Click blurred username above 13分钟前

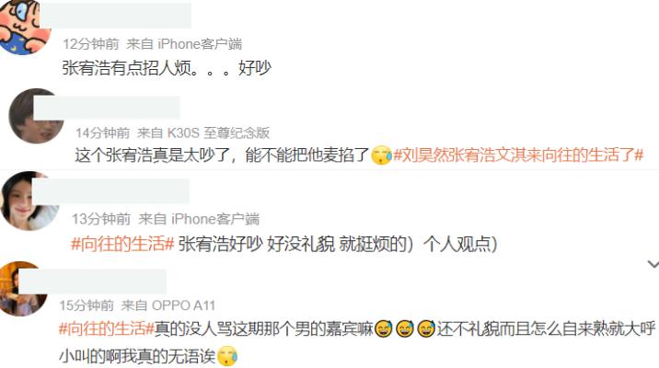click(110, 191)
